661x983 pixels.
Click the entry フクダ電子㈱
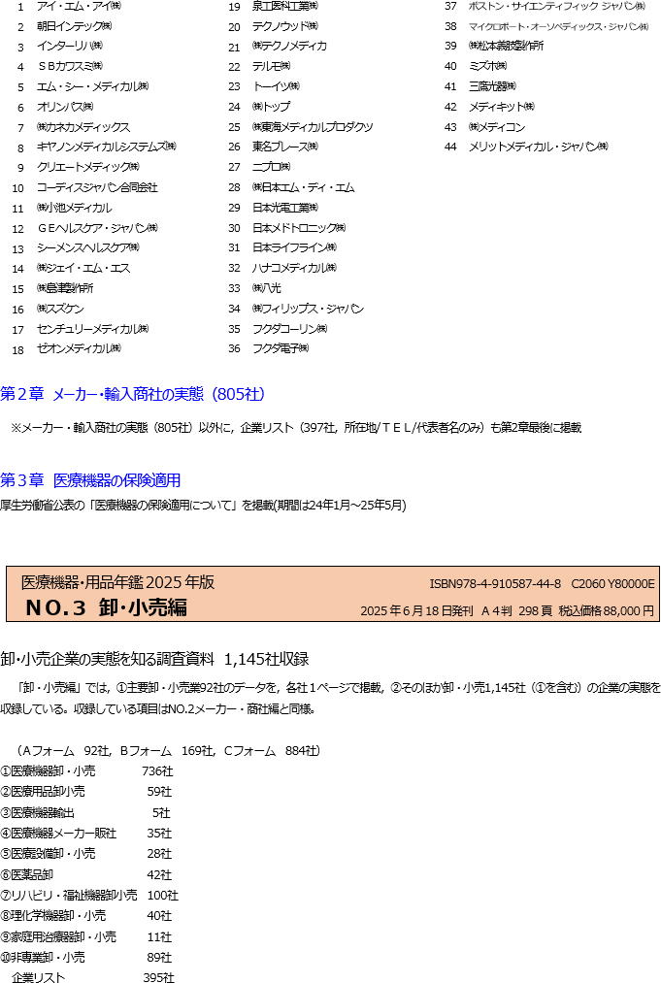281,348
